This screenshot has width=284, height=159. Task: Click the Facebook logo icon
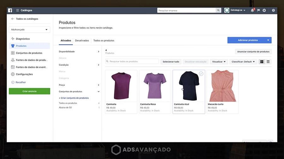click(x=10, y=10)
